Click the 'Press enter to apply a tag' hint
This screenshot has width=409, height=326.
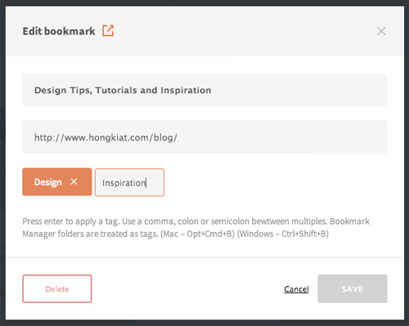(x=196, y=227)
